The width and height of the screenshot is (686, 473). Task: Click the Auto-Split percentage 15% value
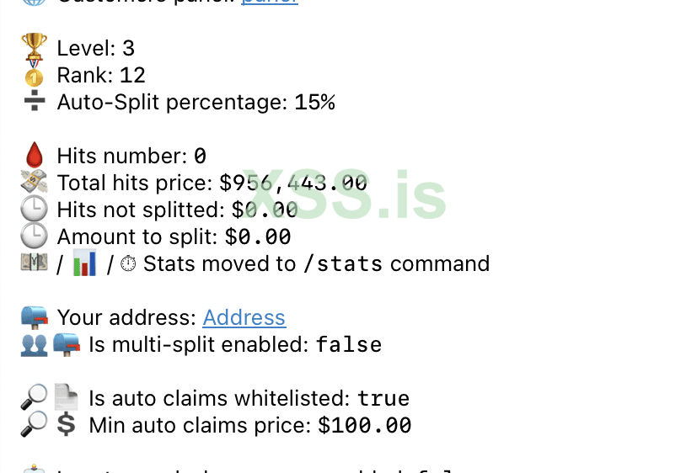pyautogui.click(x=314, y=103)
